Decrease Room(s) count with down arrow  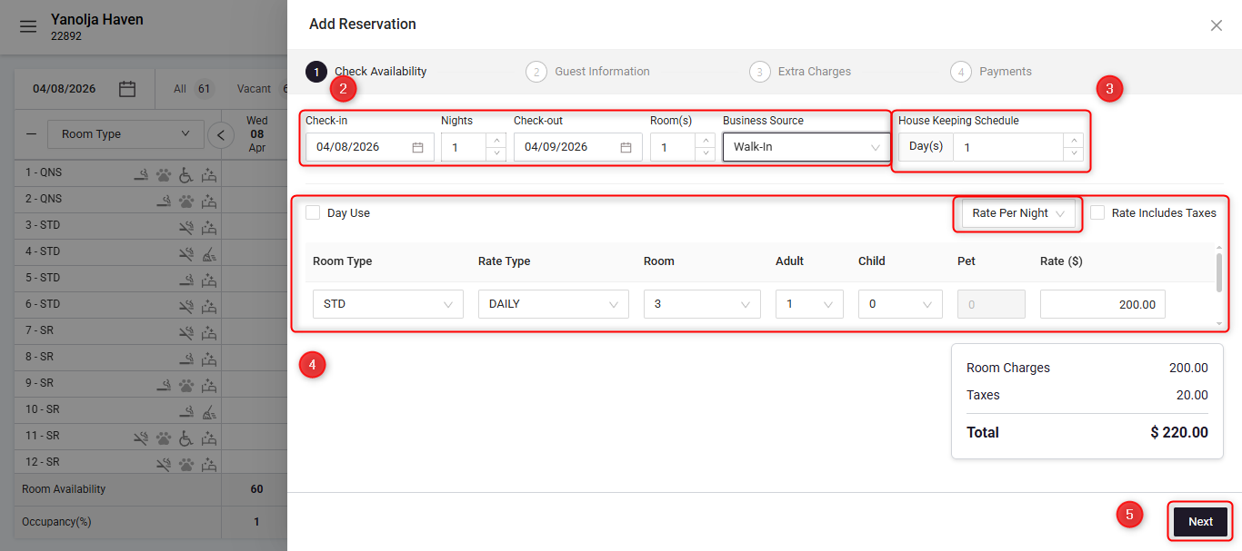[x=705, y=153]
